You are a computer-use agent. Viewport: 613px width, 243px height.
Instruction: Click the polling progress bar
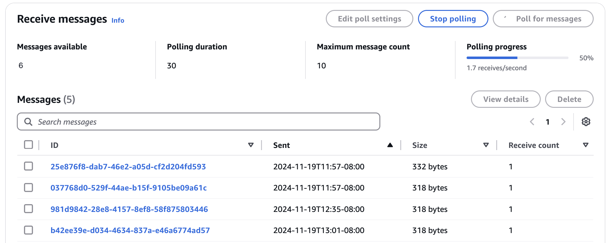(517, 58)
